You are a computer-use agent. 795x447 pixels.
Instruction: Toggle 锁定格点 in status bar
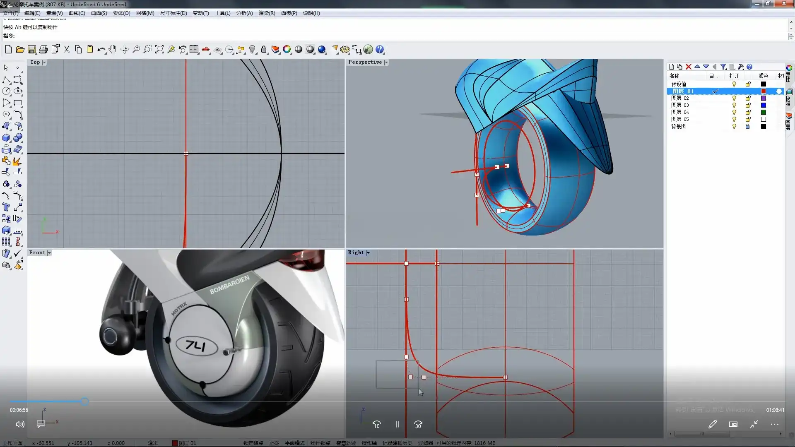pos(253,443)
